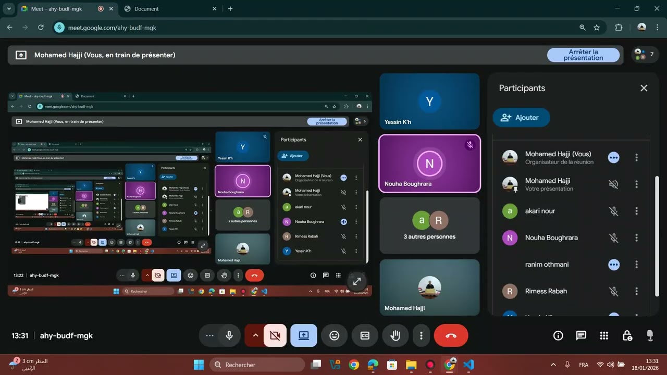The image size is (667, 375).
Task: Open the zoom magnifier icon in address bar
Action: (x=583, y=28)
